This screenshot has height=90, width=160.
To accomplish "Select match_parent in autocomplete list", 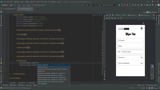I will (x=54, y=67).
